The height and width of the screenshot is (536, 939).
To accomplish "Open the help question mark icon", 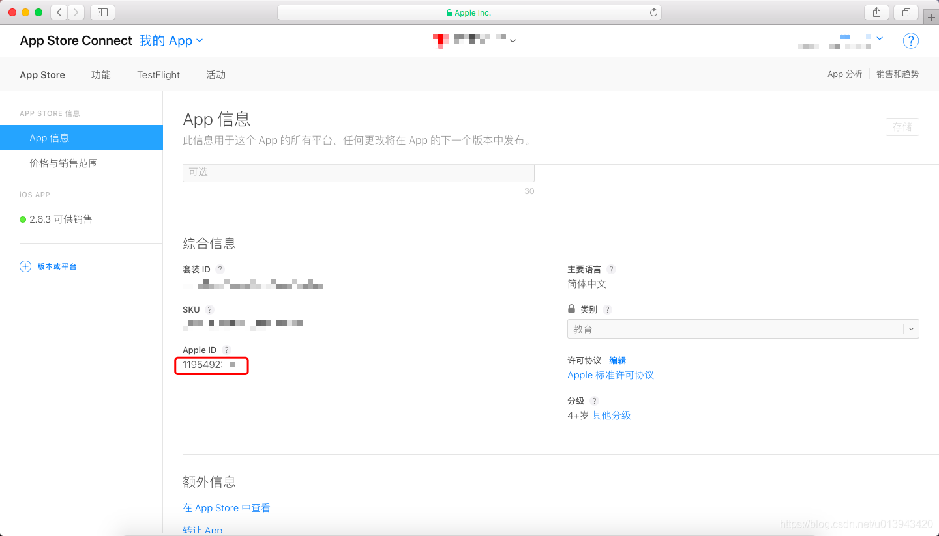I will coord(910,40).
